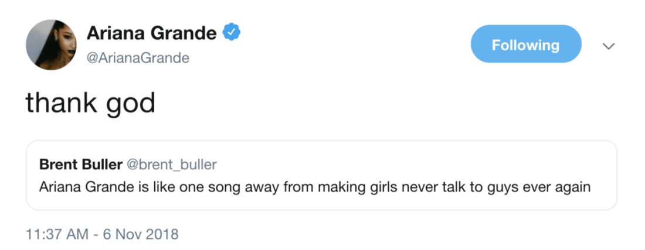
Task: Click the Brent Buller author name
Action: 81,165
